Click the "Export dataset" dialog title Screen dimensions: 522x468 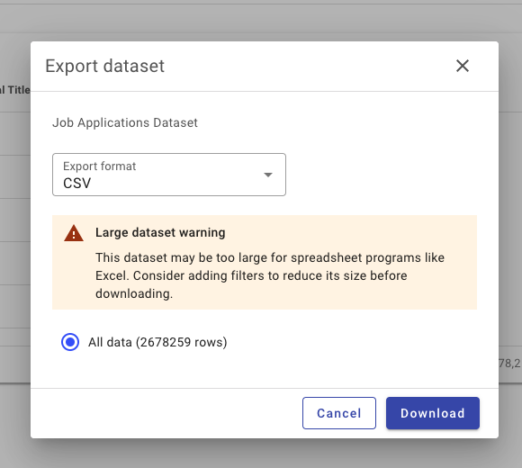pyautogui.click(x=105, y=66)
